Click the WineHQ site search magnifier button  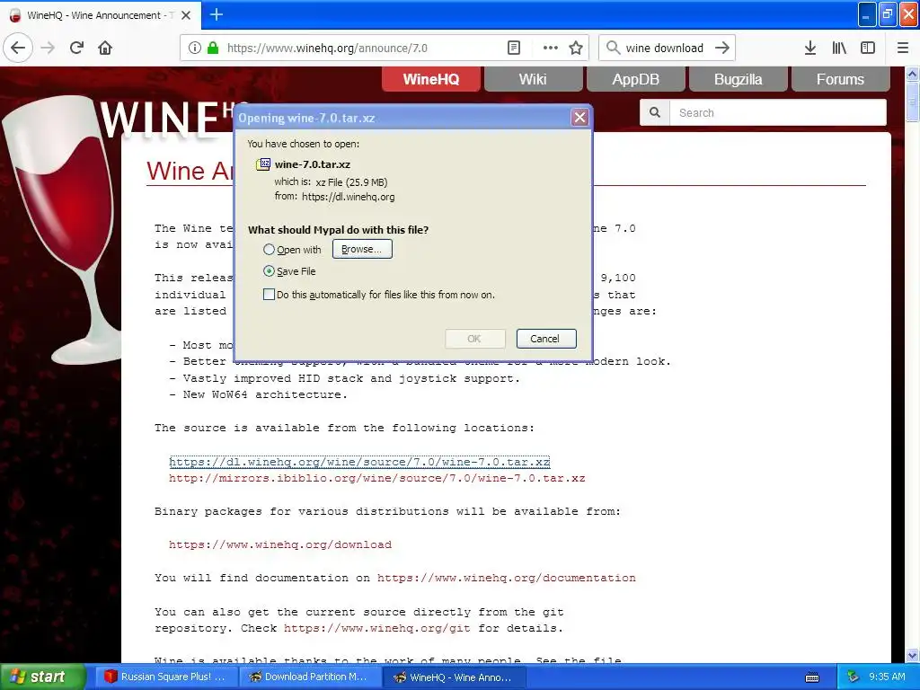[655, 112]
